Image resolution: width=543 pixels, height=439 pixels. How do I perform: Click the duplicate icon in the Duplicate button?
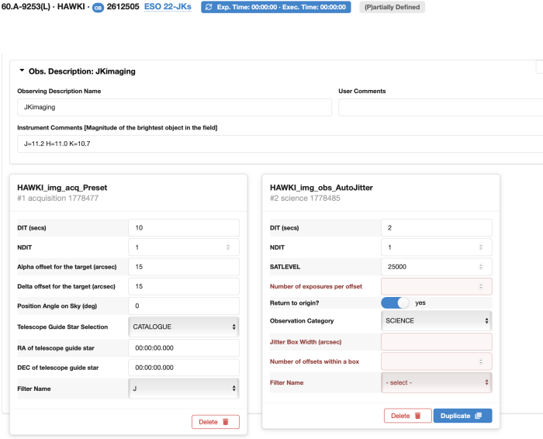pos(478,416)
